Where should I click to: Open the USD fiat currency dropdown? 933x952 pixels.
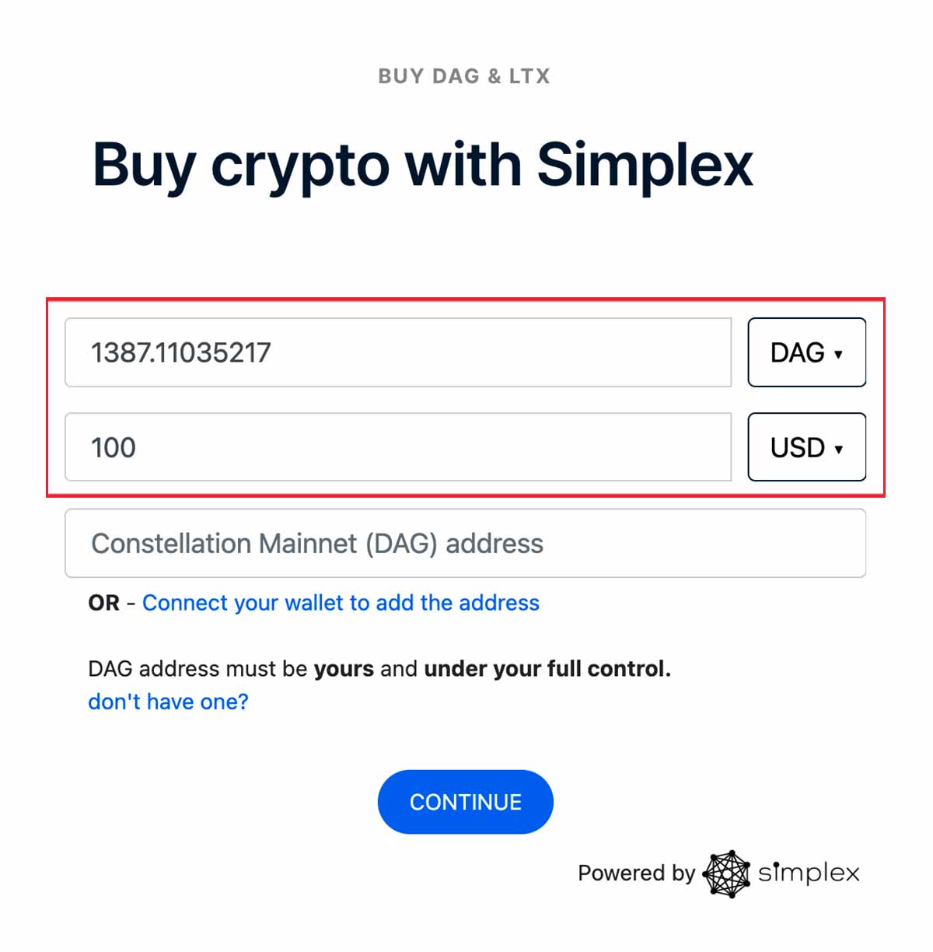point(806,447)
